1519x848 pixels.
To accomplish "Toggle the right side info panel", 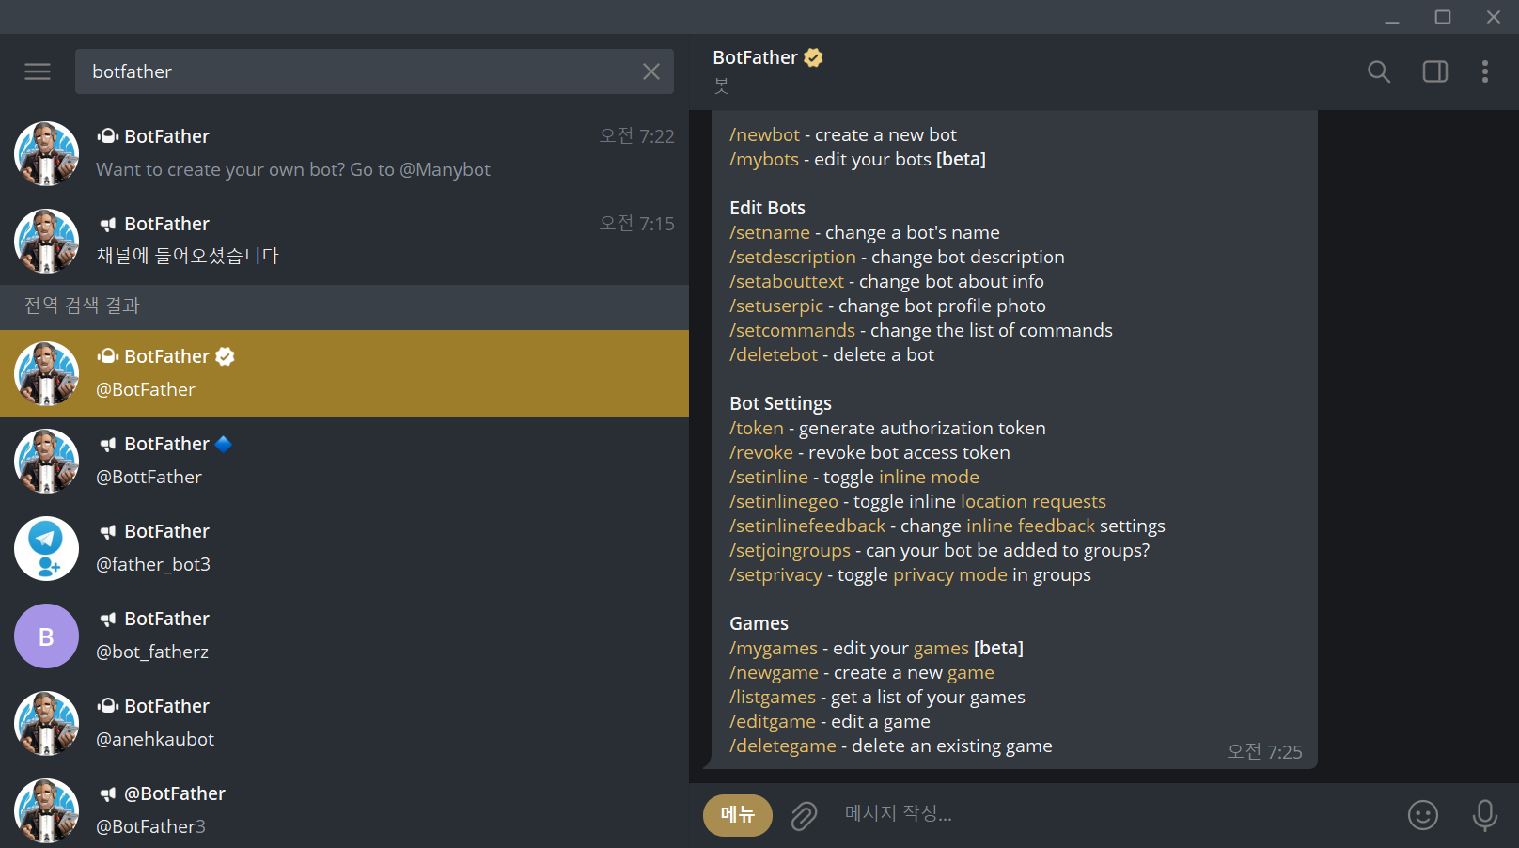I will point(1435,71).
